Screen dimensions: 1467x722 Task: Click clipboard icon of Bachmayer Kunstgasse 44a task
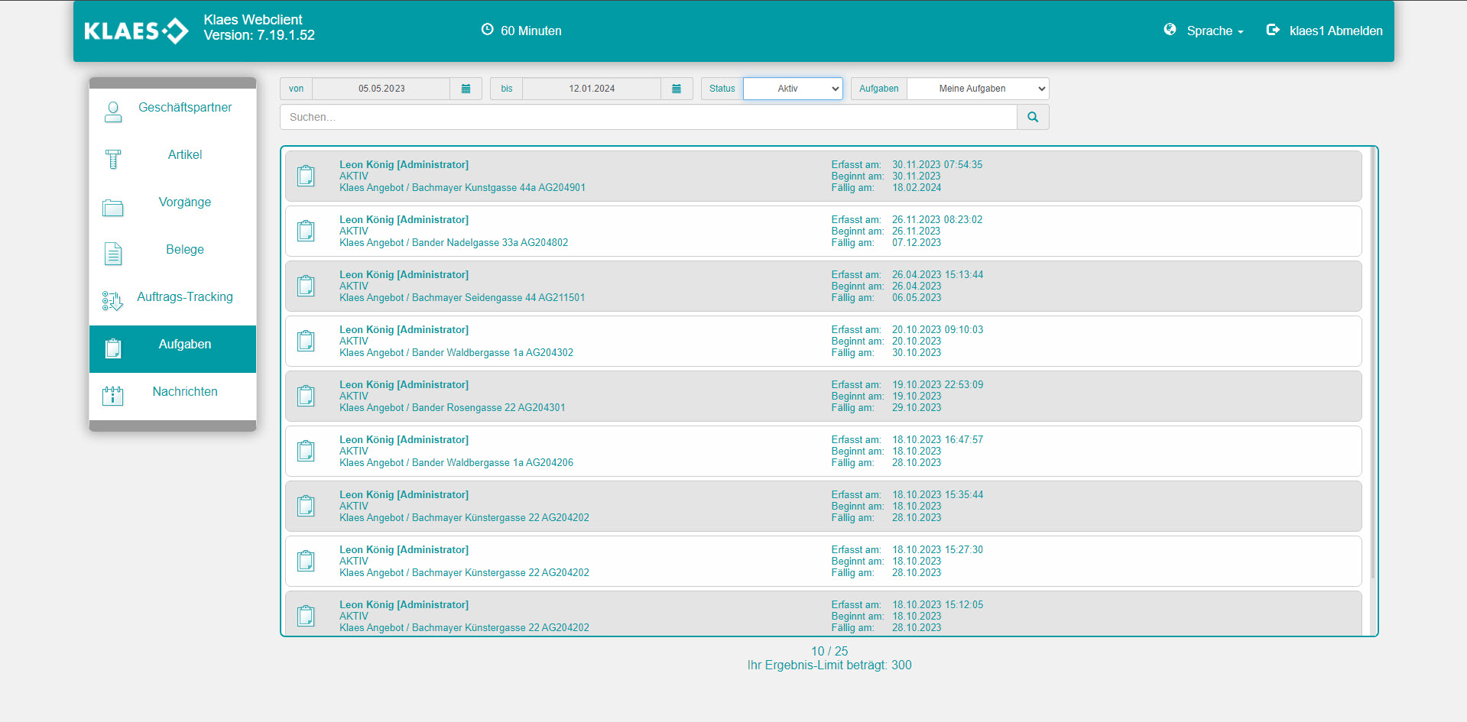tap(307, 176)
